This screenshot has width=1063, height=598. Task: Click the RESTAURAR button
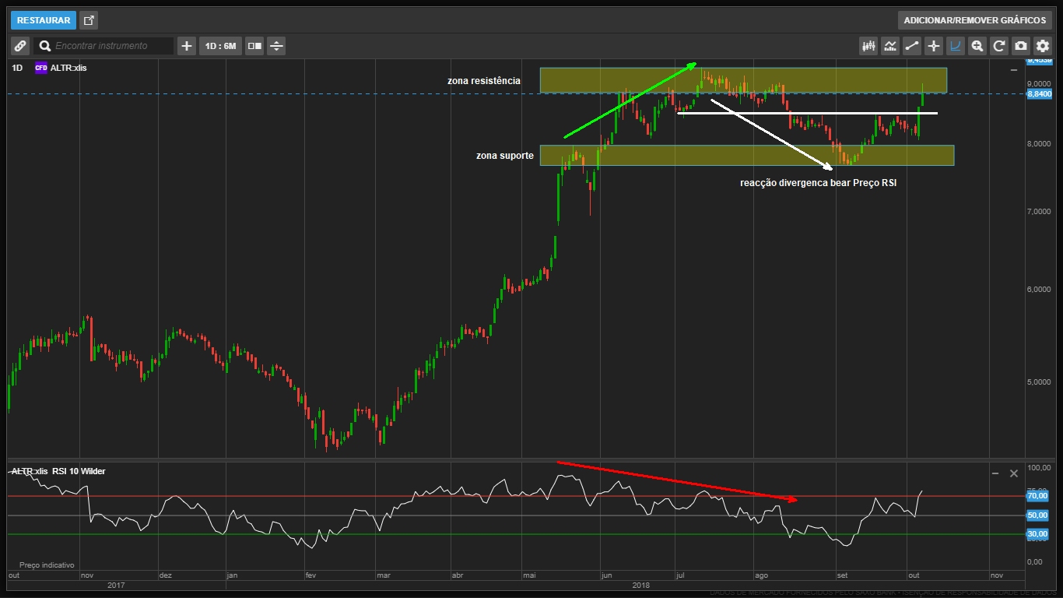coord(44,20)
